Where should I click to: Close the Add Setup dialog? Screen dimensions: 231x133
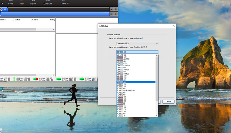pos(173,26)
